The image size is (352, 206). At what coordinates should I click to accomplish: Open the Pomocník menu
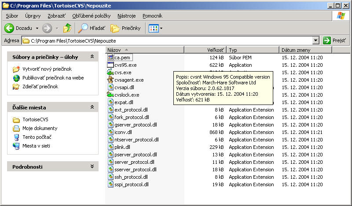point(152,16)
